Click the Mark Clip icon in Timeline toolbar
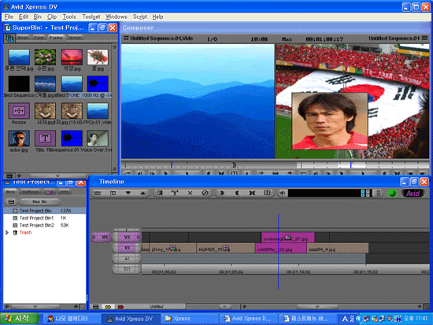 252,193
